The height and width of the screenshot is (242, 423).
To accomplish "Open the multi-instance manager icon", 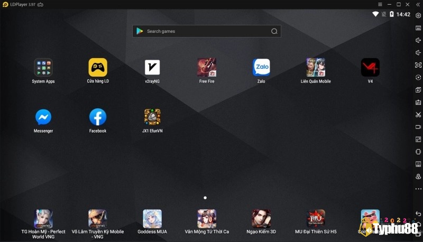I will coord(418,90).
